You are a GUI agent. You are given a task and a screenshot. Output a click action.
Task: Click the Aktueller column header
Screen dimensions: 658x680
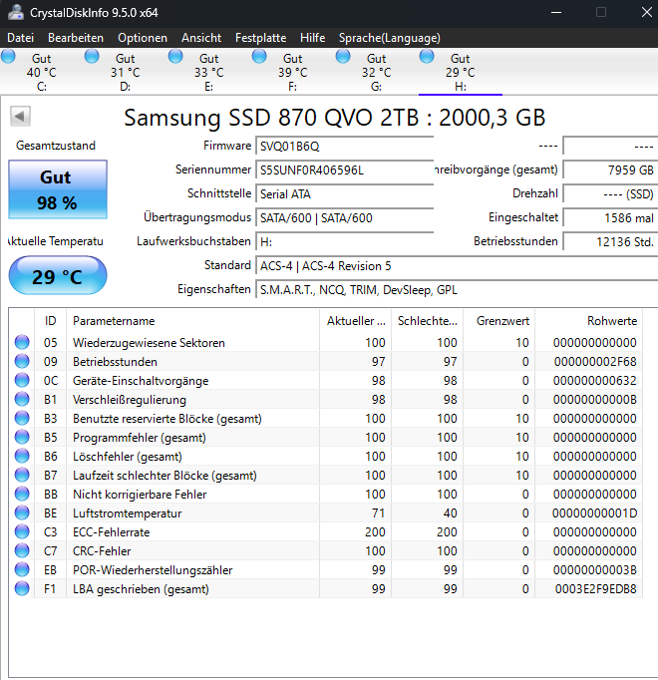click(356, 321)
